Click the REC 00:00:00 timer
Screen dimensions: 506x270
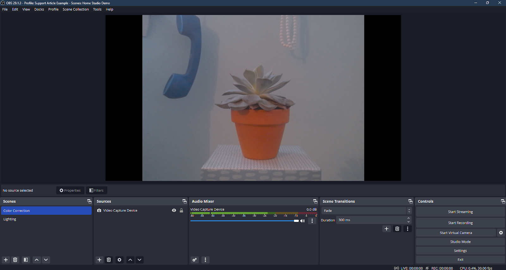(442, 268)
